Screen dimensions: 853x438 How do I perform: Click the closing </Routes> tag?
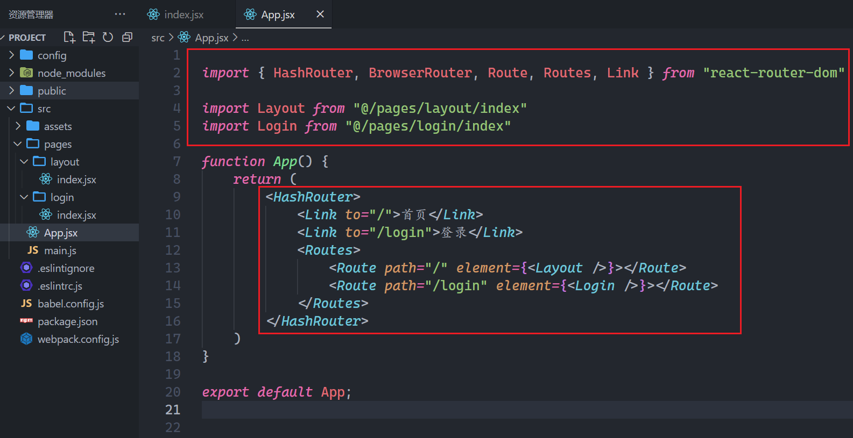(x=333, y=304)
